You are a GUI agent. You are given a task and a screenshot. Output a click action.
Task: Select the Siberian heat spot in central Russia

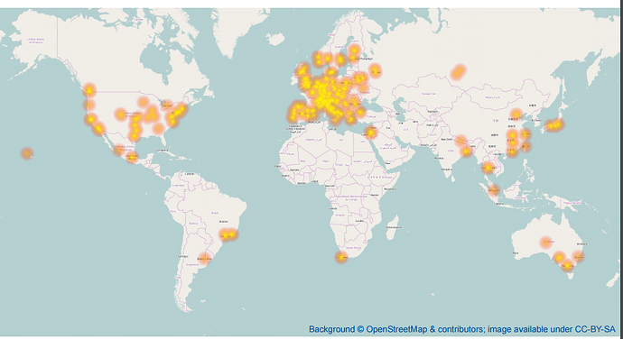459,71
